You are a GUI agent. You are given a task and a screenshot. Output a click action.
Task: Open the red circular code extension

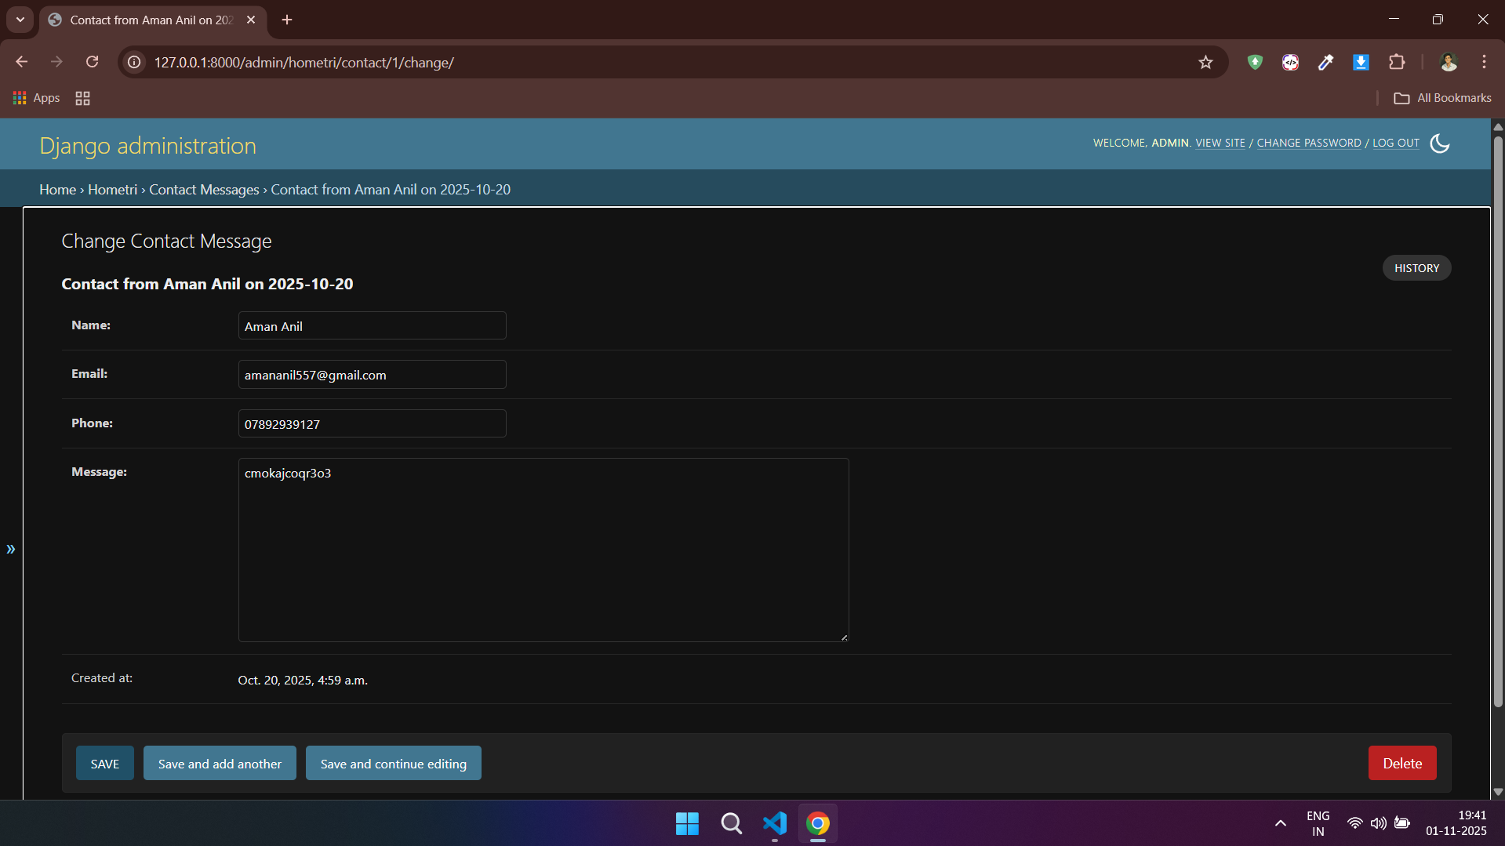pos(1290,62)
